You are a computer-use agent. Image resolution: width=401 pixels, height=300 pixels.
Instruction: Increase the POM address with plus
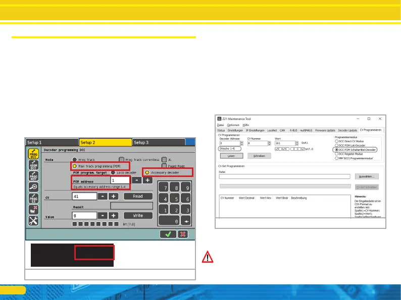tap(147, 180)
